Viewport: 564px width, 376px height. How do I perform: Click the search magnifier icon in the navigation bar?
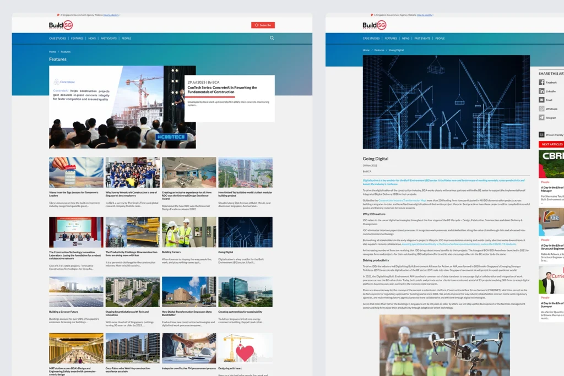click(x=272, y=38)
